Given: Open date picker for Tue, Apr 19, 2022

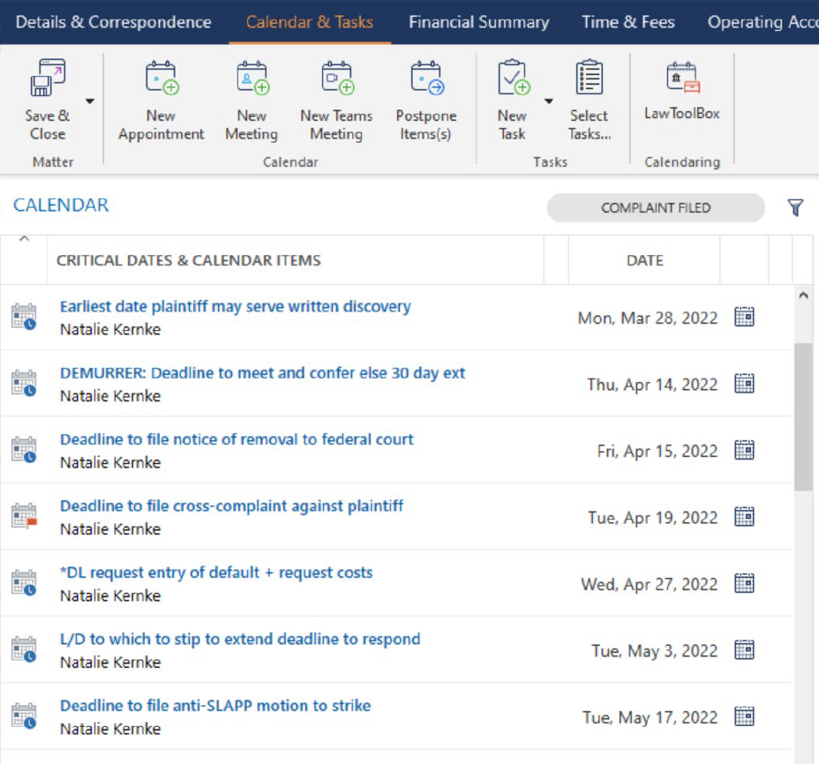Looking at the screenshot, I should coord(744,517).
